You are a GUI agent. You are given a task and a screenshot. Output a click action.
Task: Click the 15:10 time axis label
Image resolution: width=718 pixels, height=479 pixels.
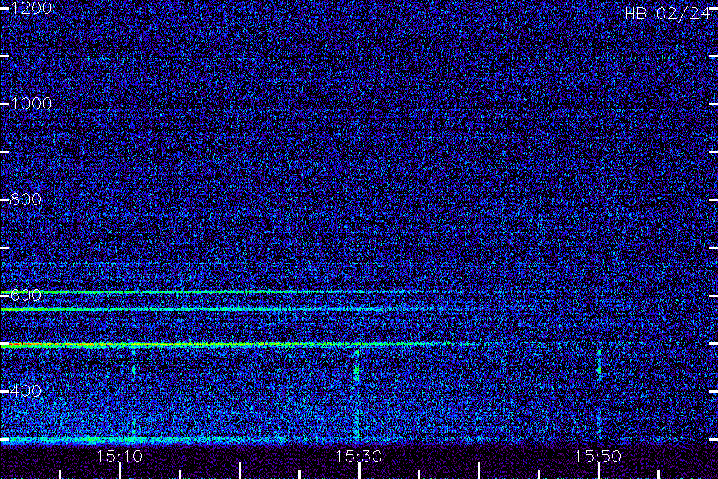[119, 457]
